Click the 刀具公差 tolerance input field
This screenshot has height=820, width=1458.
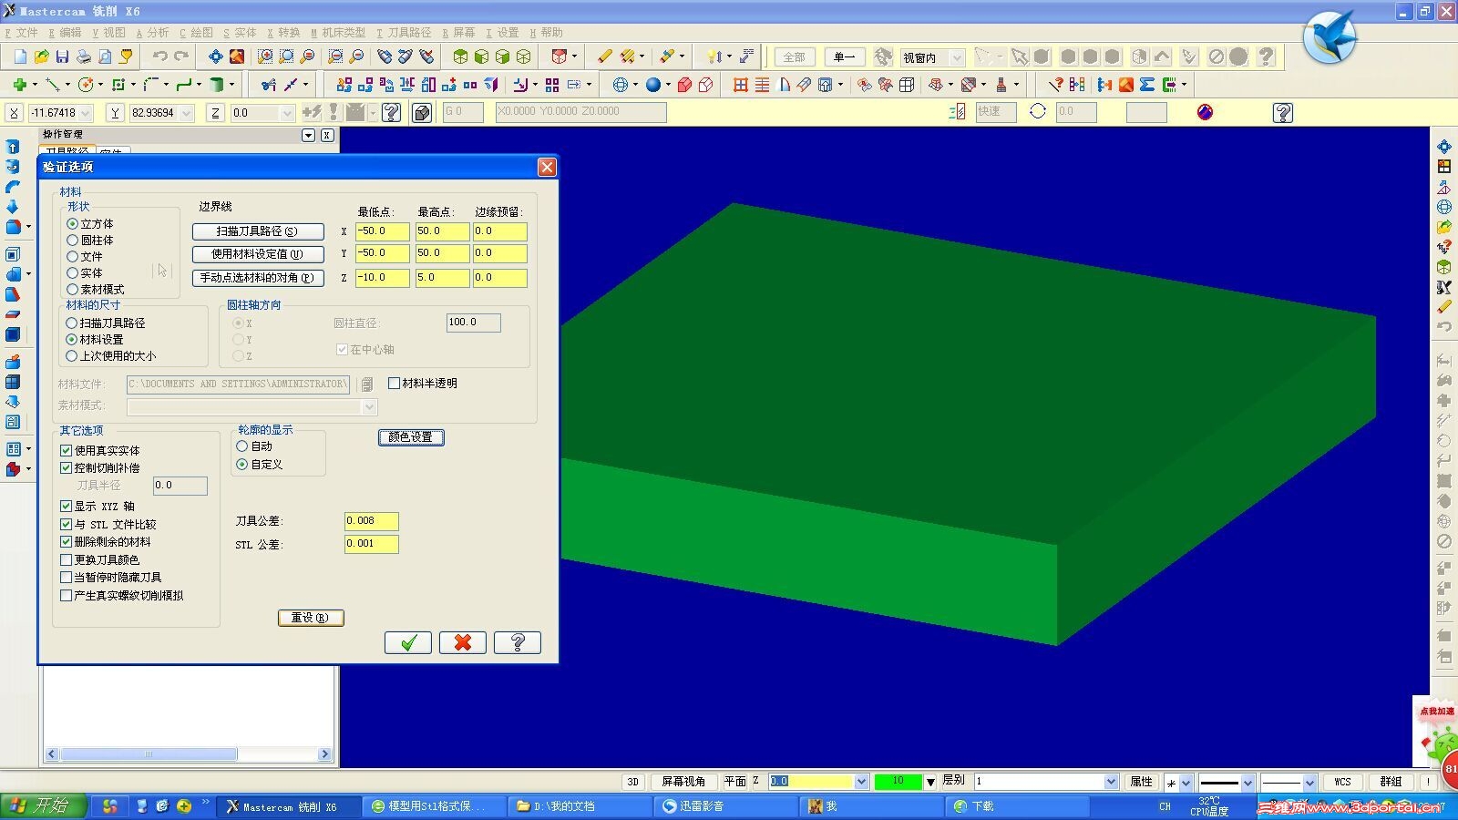tap(371, 521)
